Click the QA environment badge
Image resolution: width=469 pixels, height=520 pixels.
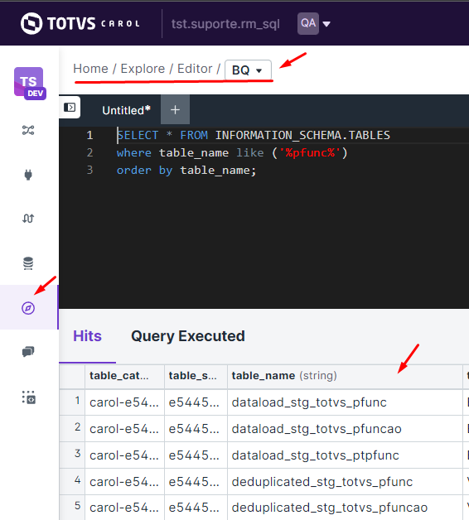click(308, 23)
